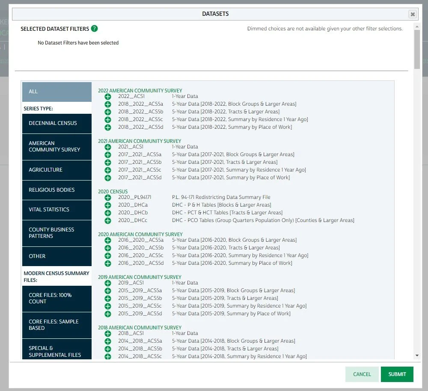This screenshot has height=391, width=428.
Task: Click the plus icon for 2017_2021_ACS5d
Action: [108, 178]
